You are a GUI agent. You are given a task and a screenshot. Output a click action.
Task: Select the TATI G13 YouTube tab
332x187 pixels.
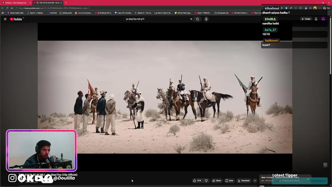[48, 3]
